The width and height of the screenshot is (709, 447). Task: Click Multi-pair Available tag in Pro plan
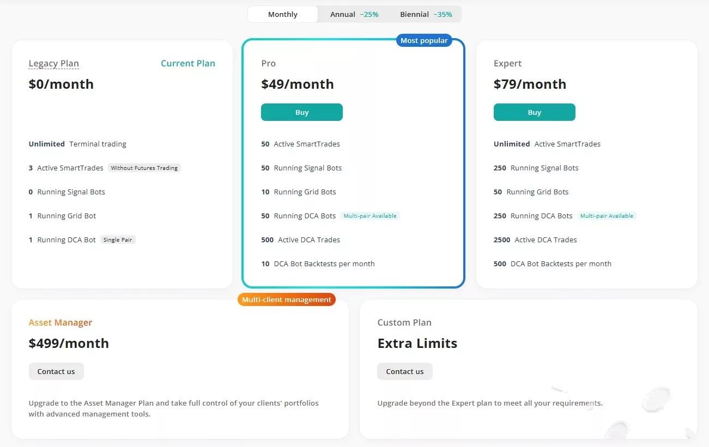coord(369,216)
